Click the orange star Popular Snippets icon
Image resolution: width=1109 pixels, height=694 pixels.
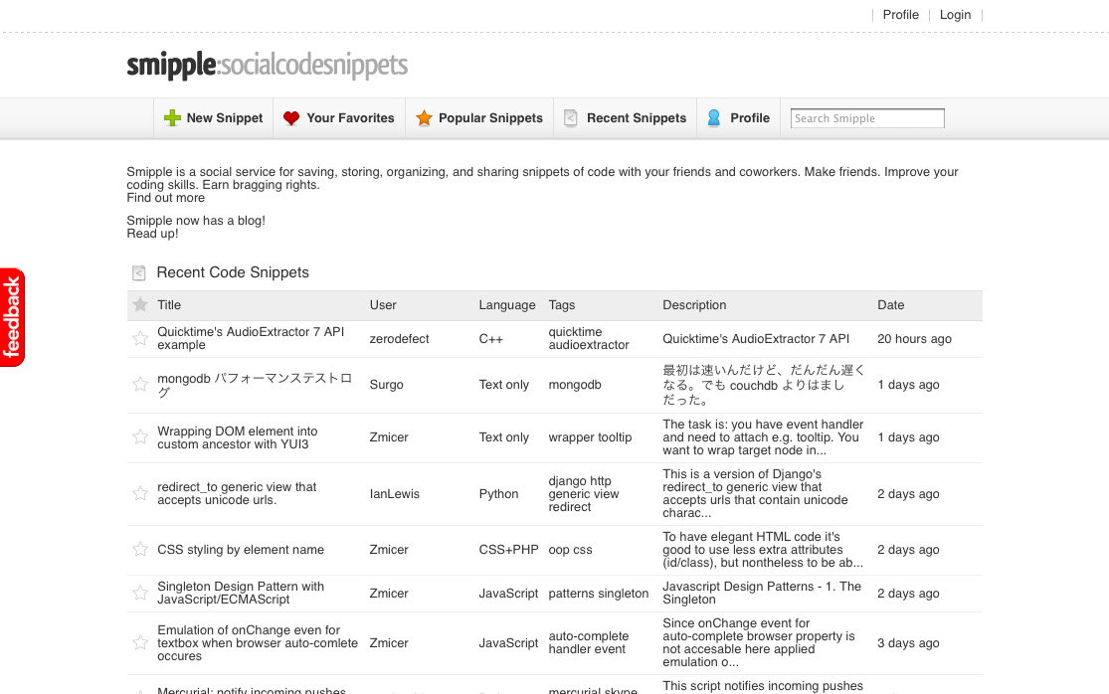click(x=424, y=118)
